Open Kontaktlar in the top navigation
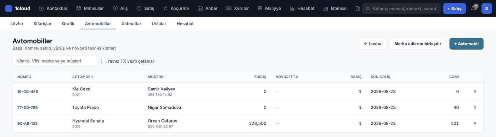 [53, 8]
